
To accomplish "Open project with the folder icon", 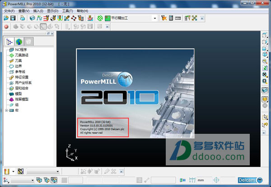I will pos(6,18).
